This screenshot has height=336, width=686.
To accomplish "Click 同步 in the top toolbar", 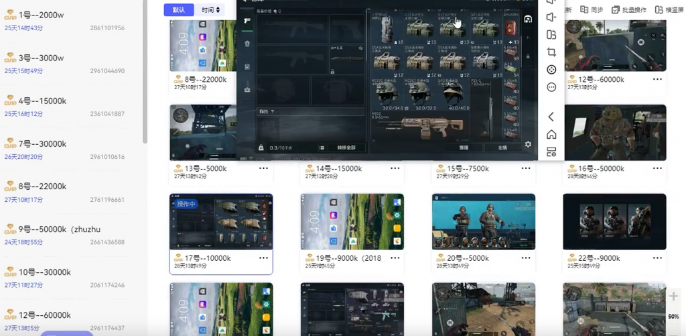I will [x=592, y=9].
